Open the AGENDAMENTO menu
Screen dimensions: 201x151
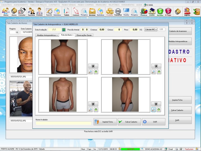(21, 5)
